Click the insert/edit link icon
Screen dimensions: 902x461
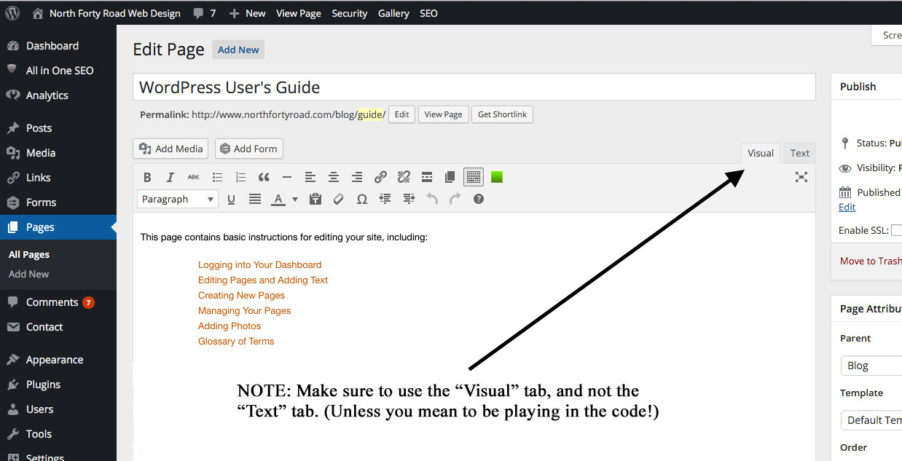point(380,177)
